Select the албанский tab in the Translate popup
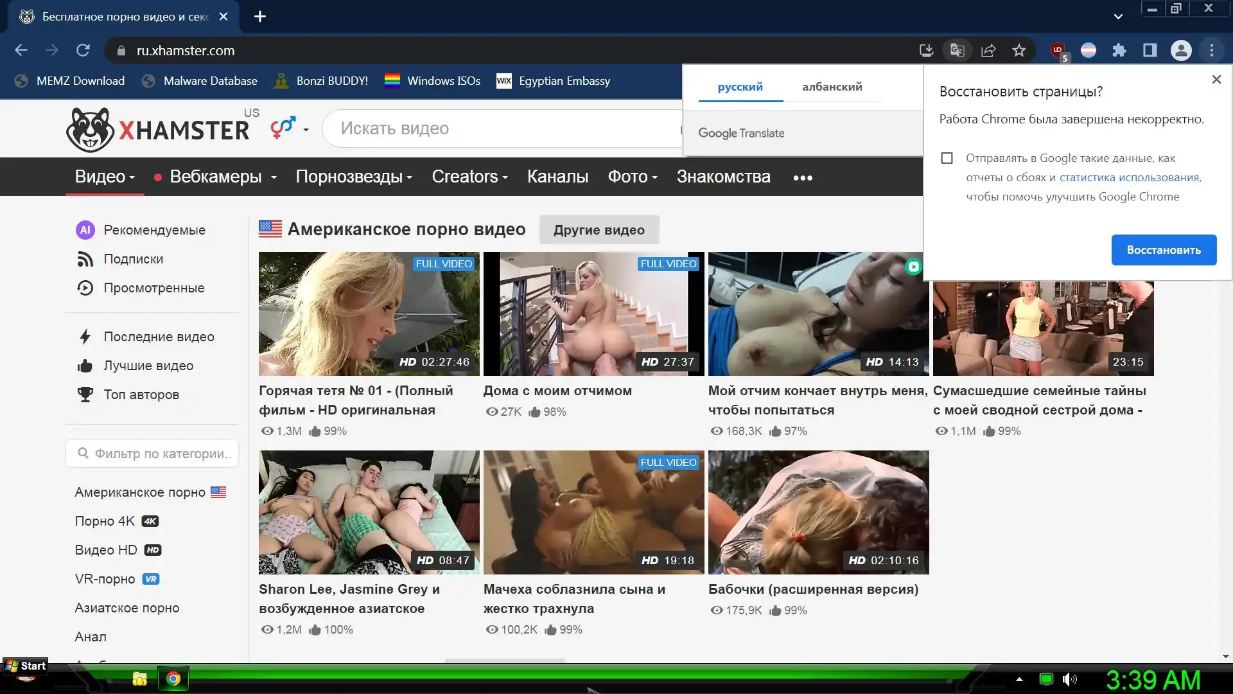This screenshot has width=1233, height=694. coord(832,87)
